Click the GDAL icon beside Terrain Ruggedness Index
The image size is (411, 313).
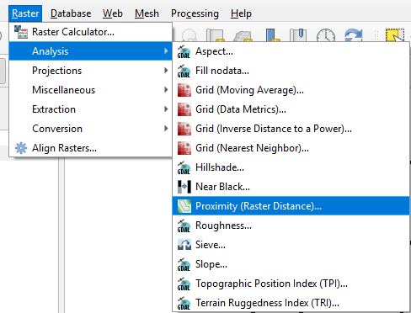click(184, 303)
